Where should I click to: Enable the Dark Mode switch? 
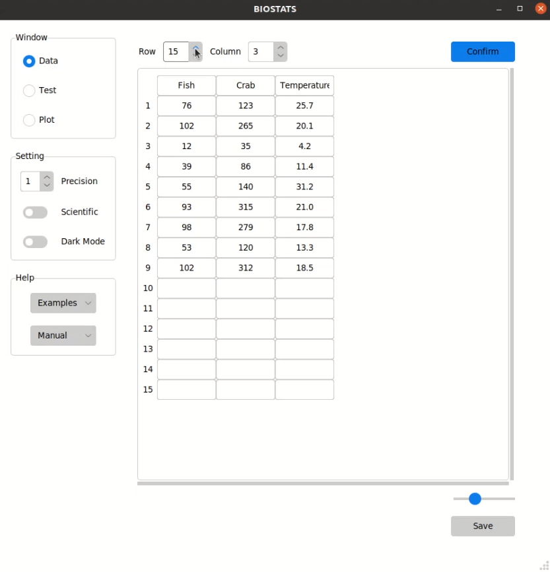point(35,242)
